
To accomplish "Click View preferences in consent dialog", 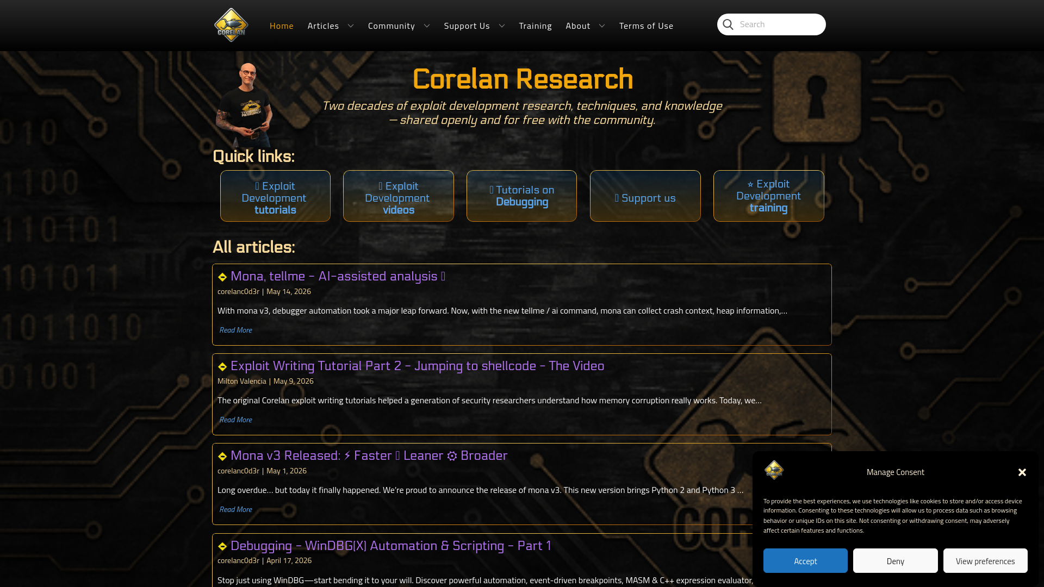I will (x=985, y=561).
